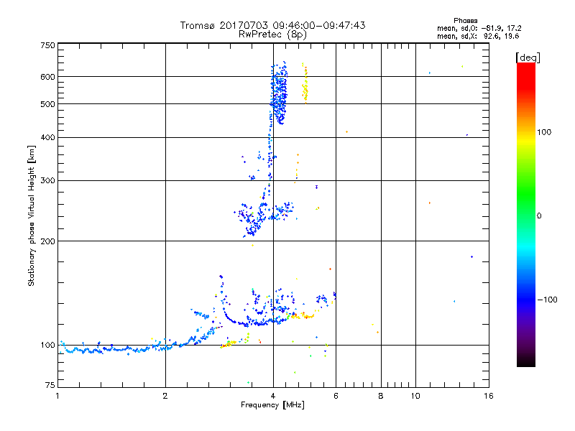Click the '[deg]' colorbar unit label
This screenshot has height=431, width=575.
[528, 57]
